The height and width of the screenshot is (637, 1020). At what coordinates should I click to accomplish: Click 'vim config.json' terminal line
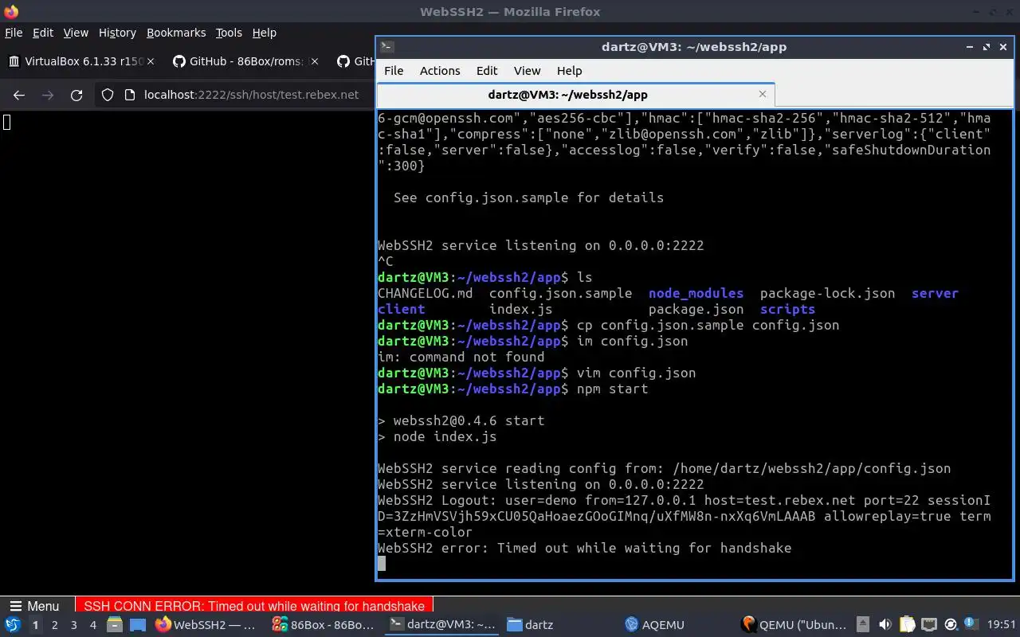[x=636, y=373]
